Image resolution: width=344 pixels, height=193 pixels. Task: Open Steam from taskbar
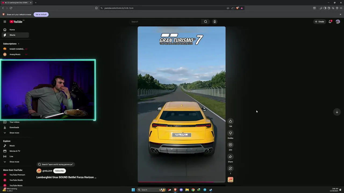211,190
